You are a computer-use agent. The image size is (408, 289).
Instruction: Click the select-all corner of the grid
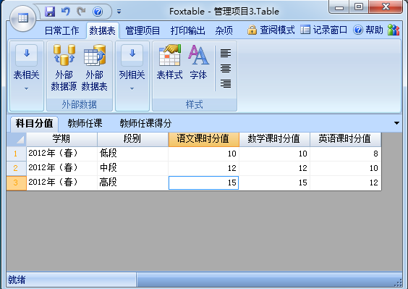pos(17,139)
